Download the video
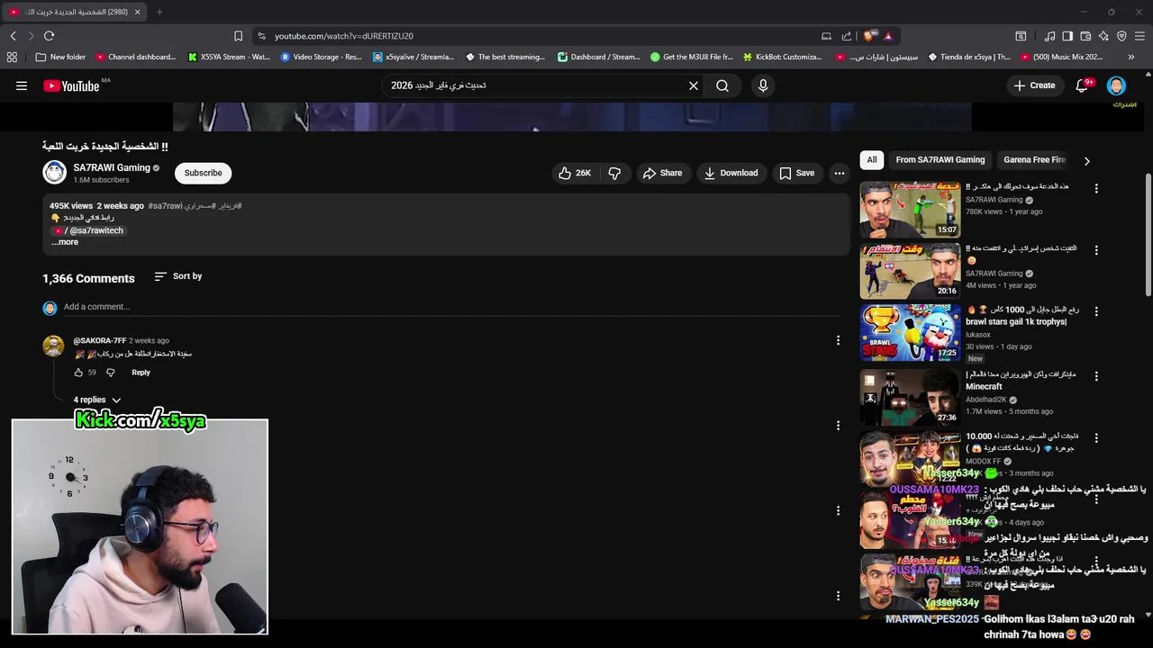Viewport: 1153px width, 648px height. pos(731,173)
